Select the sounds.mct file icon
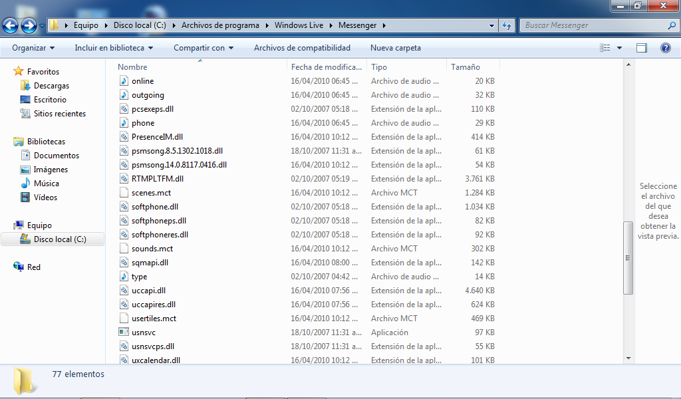The height and width of the screenshot is (399, 681). pos(124,248)
